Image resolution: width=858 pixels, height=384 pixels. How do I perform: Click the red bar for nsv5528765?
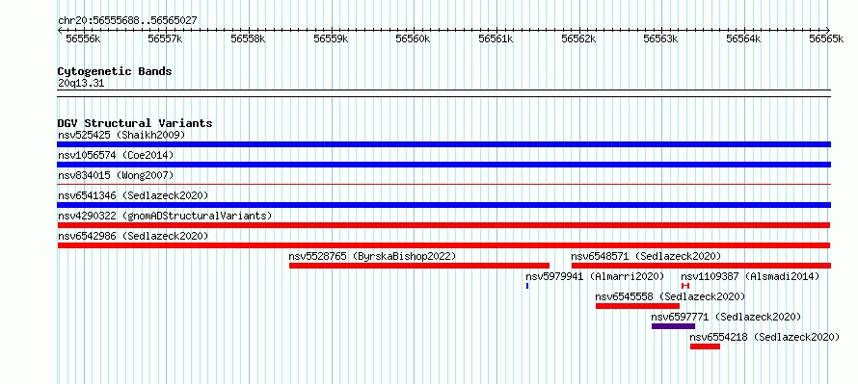point(419,266)
